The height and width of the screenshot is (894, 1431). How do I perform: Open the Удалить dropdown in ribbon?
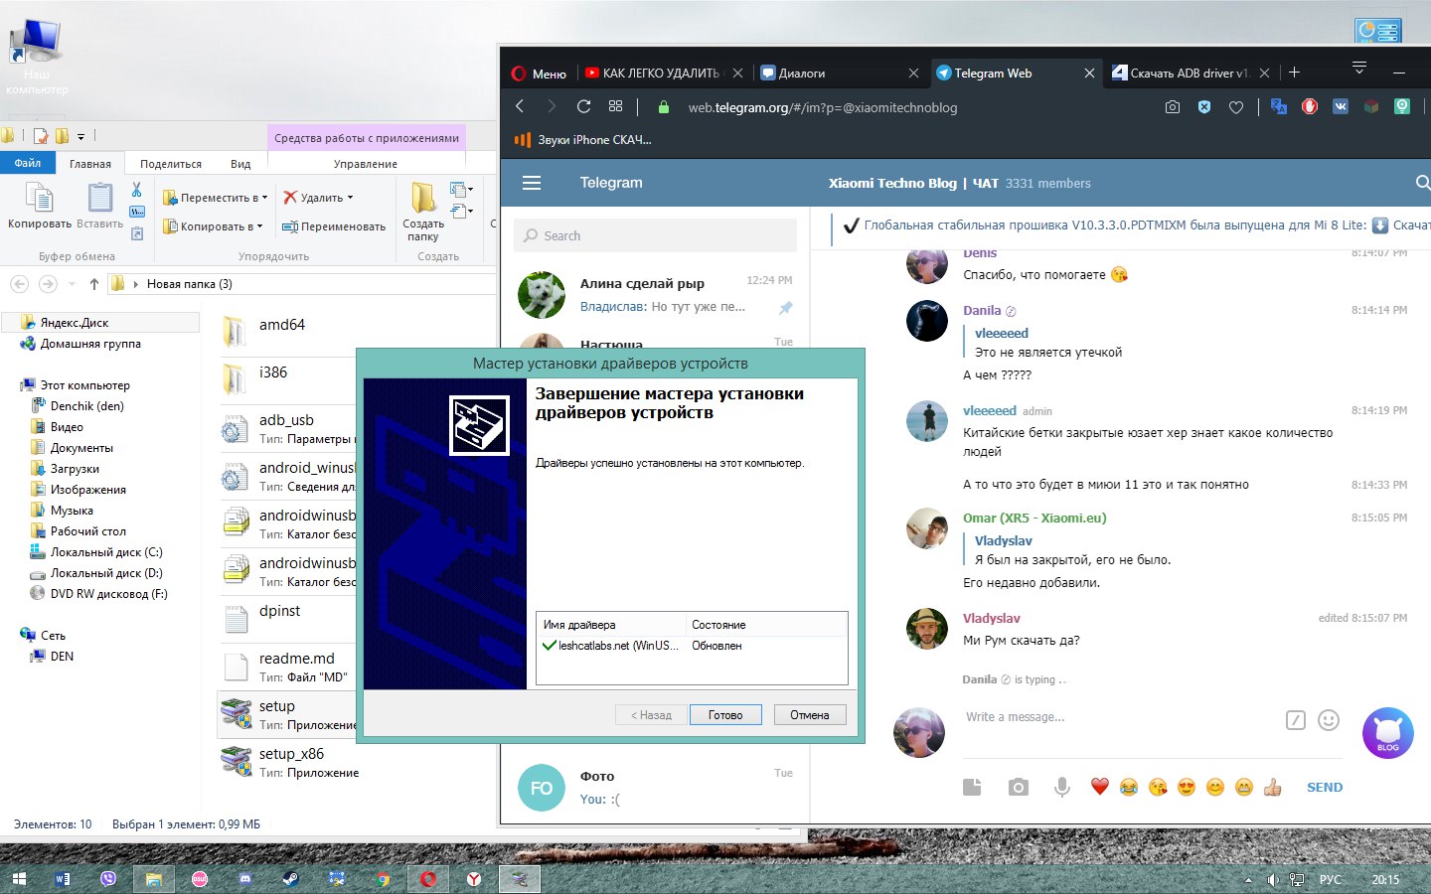[x=318, y=198]
